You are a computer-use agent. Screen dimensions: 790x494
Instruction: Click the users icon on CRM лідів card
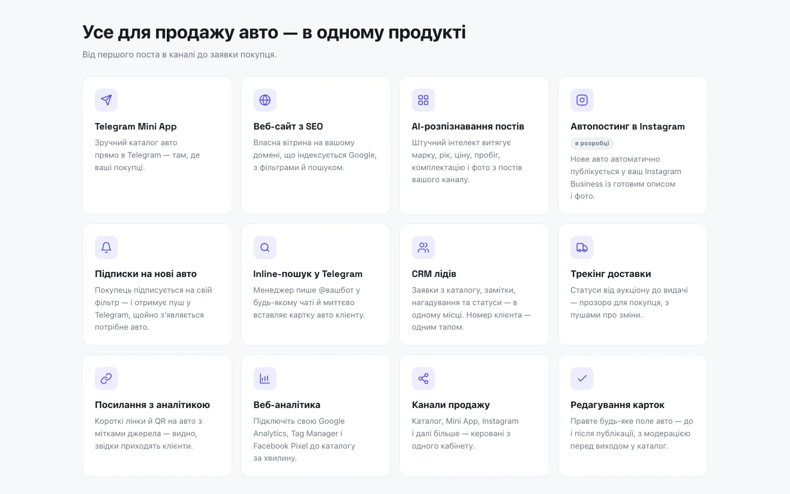pyautogui.click(x=423, y=248)
